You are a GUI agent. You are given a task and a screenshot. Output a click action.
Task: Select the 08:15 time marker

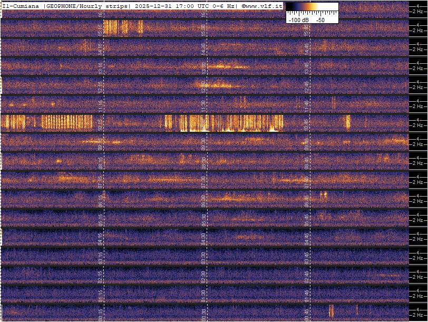point(101,162)
